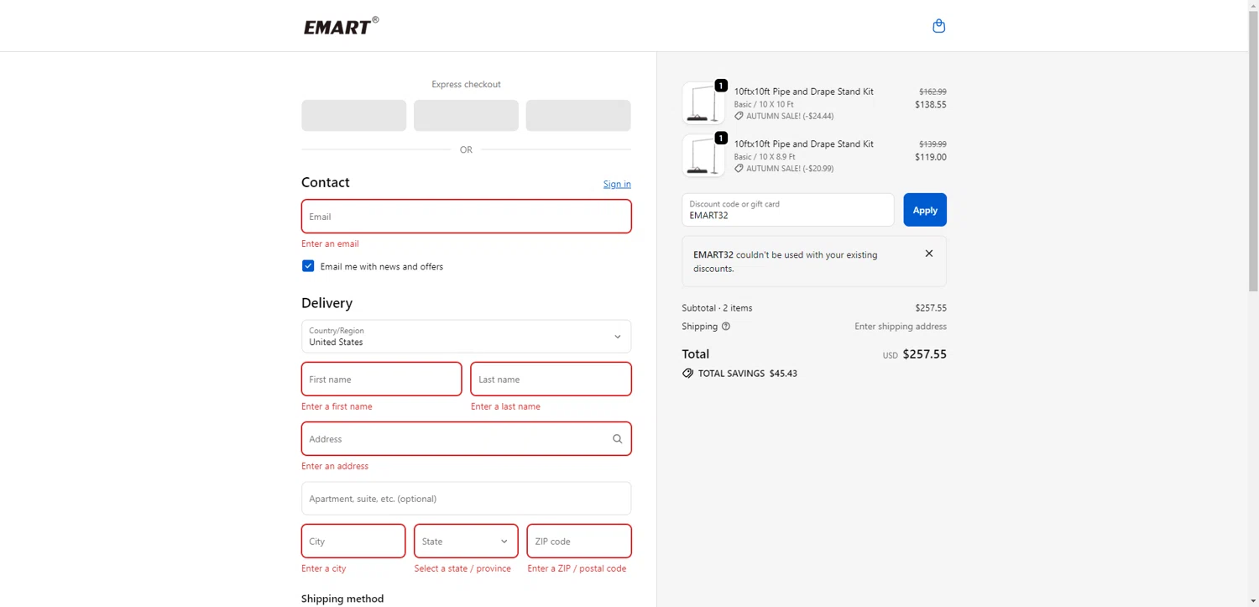Click AUTUMN SALE tag icon for $138.55 item
Screen dimensions: 1259x607
coord(739,116)
